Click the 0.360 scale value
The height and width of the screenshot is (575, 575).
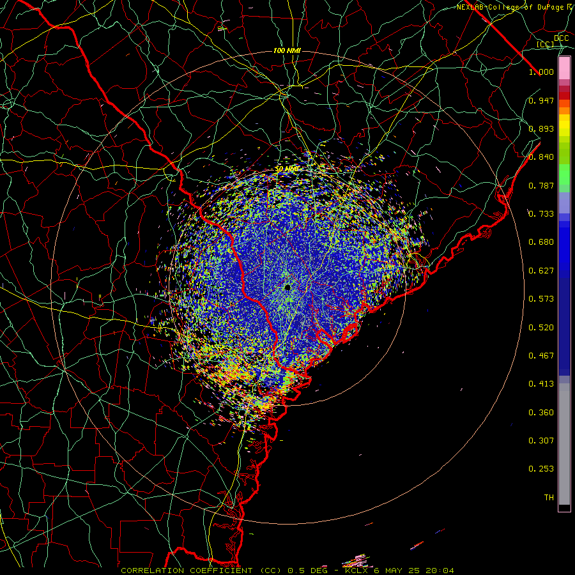tap(541, 413)
